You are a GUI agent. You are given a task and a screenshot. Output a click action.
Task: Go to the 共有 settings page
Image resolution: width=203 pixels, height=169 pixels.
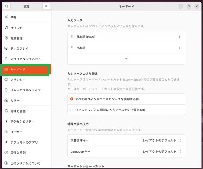[26, 17]
